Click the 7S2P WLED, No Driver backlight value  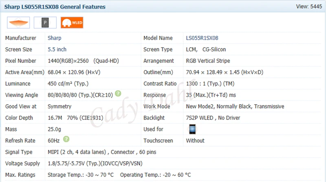point(213,118)
